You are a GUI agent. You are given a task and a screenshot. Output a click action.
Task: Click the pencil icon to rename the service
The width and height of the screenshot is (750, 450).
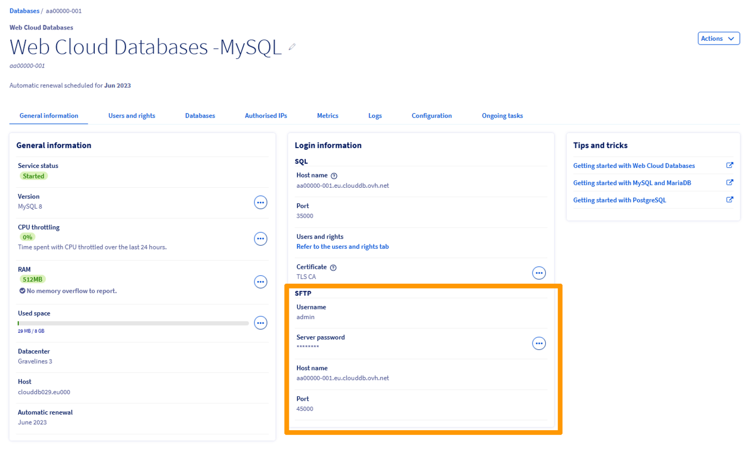point(292,48)
